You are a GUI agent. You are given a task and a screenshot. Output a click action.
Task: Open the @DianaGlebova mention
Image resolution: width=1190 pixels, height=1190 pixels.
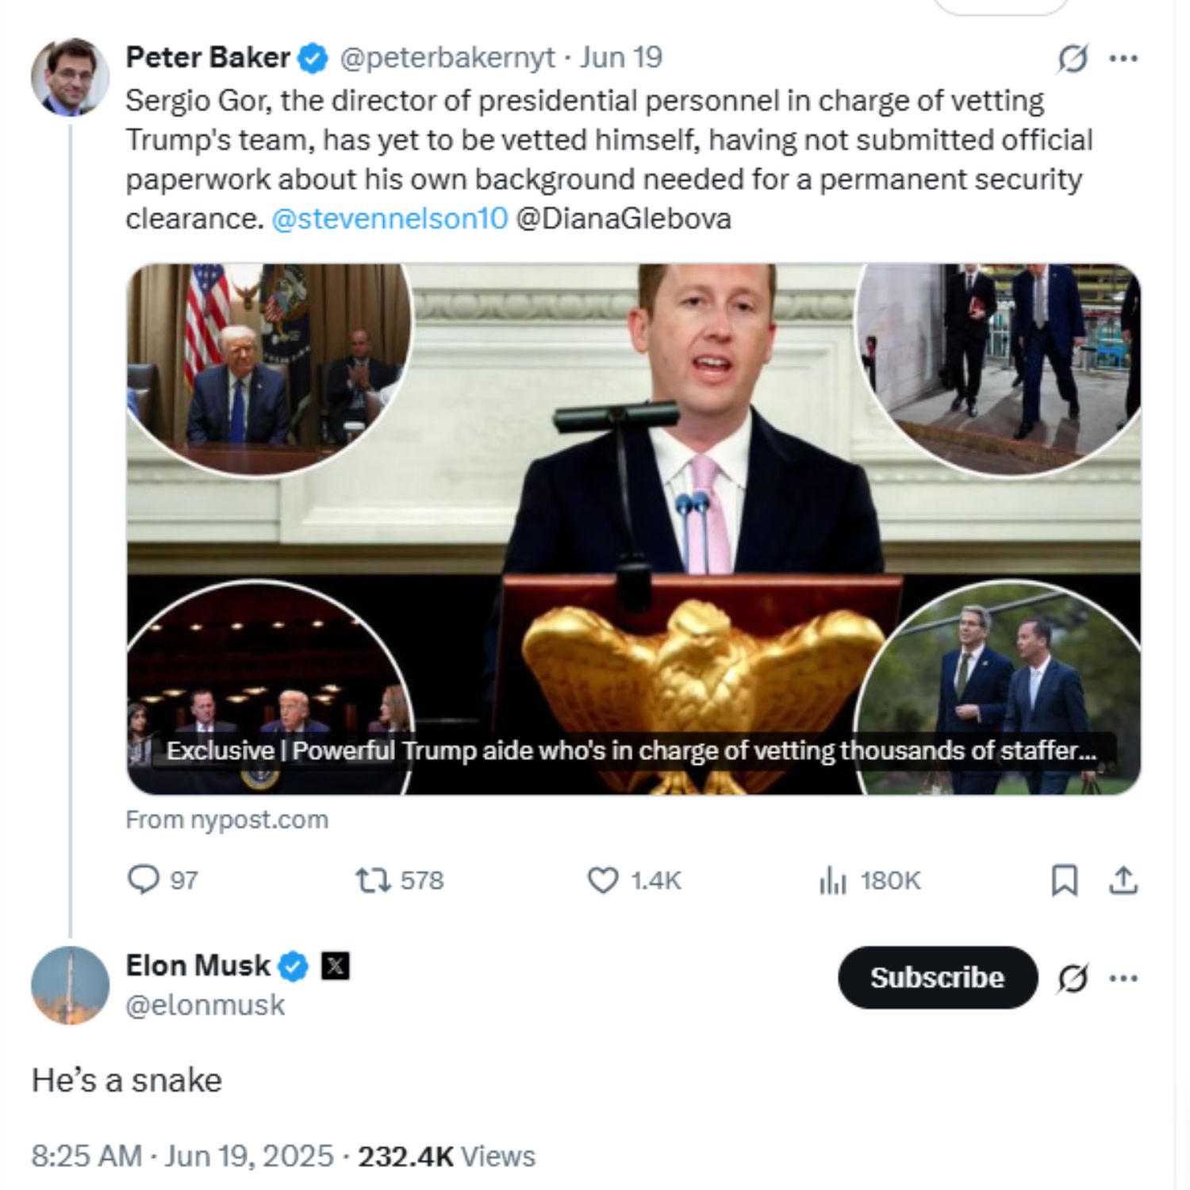pyautogui.click(x=624, y=218)
